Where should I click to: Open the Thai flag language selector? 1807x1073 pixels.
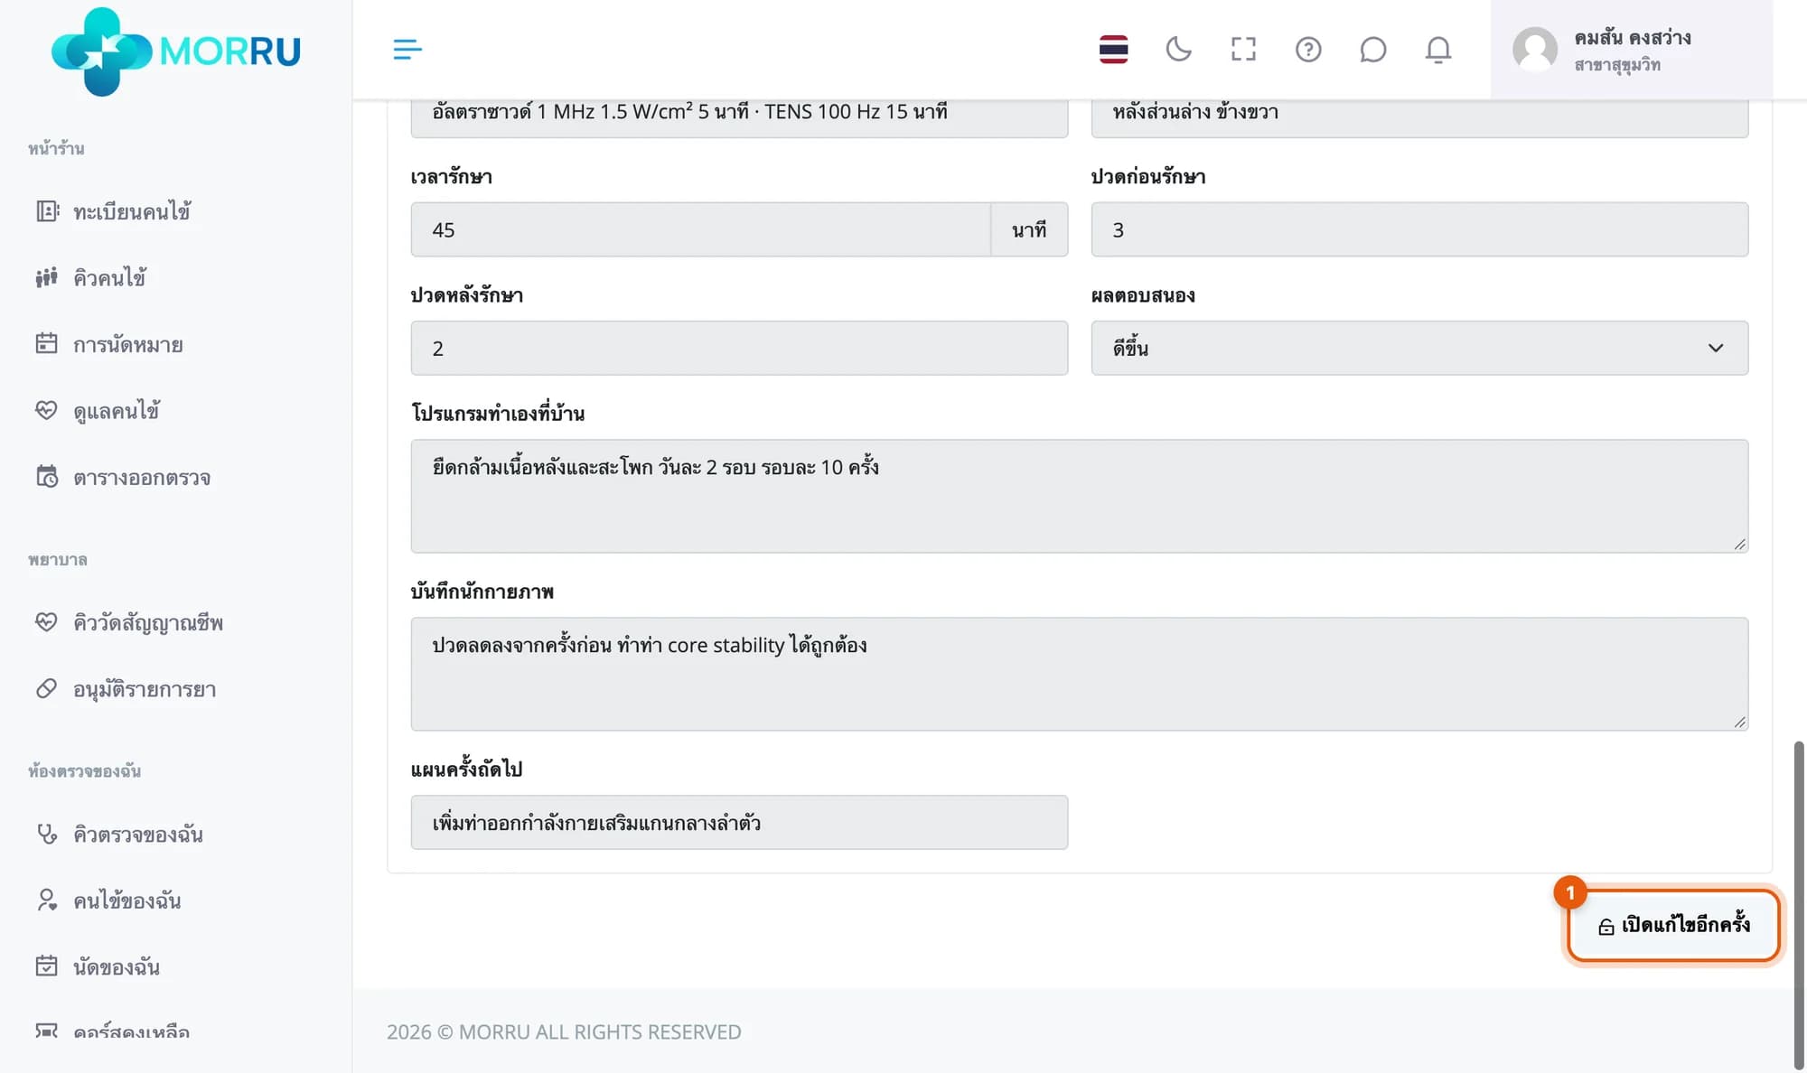(1113, 50)
